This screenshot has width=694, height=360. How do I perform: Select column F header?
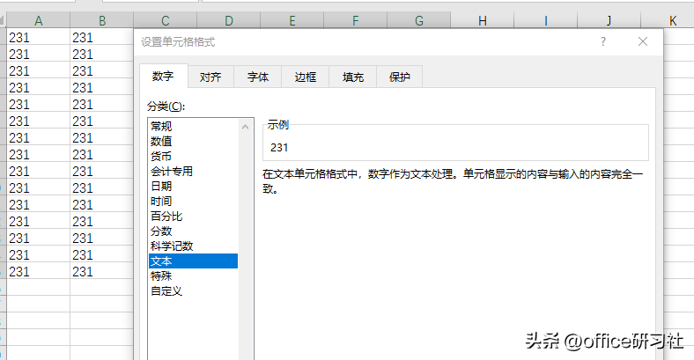[356, 20]
